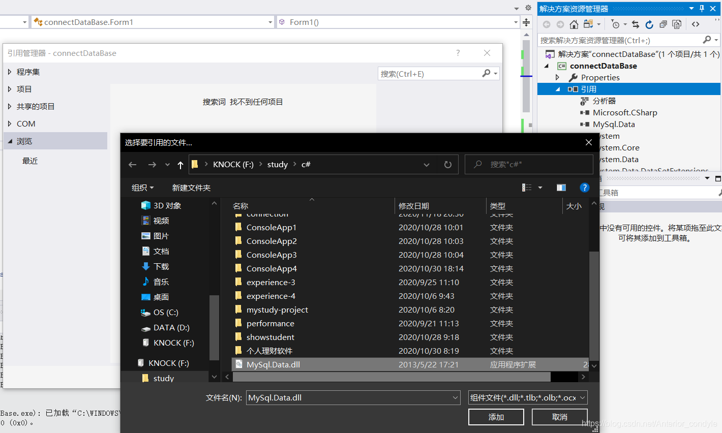
Task: Expand the Properties node in Solution Explorer
Action: 557,77
